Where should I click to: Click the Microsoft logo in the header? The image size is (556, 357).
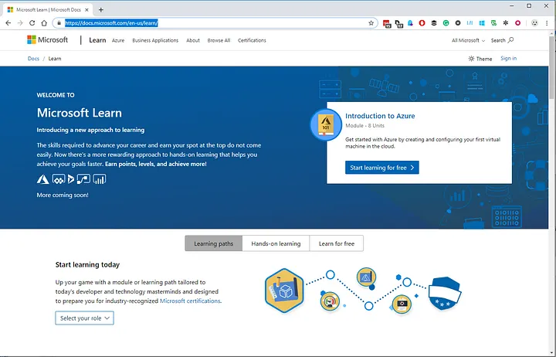tap(48, 39)
